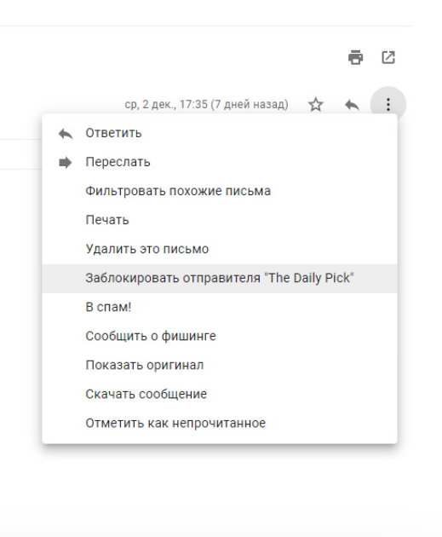Image resolution: width=442 pixels, height=537 pixels.
Task: Choose "Отметить как непрочитанное"
Action: (x=219, y=424)
